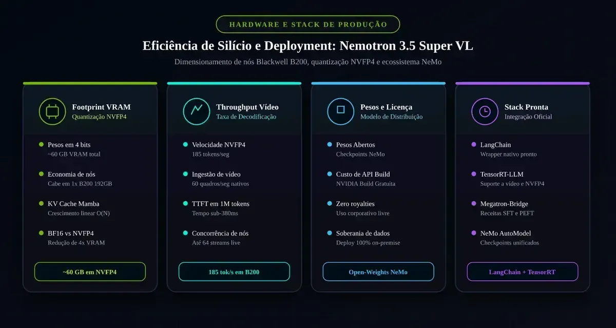
Task: Click the "Receitas SFT e PEFT" description
Action: coord(507,213)
